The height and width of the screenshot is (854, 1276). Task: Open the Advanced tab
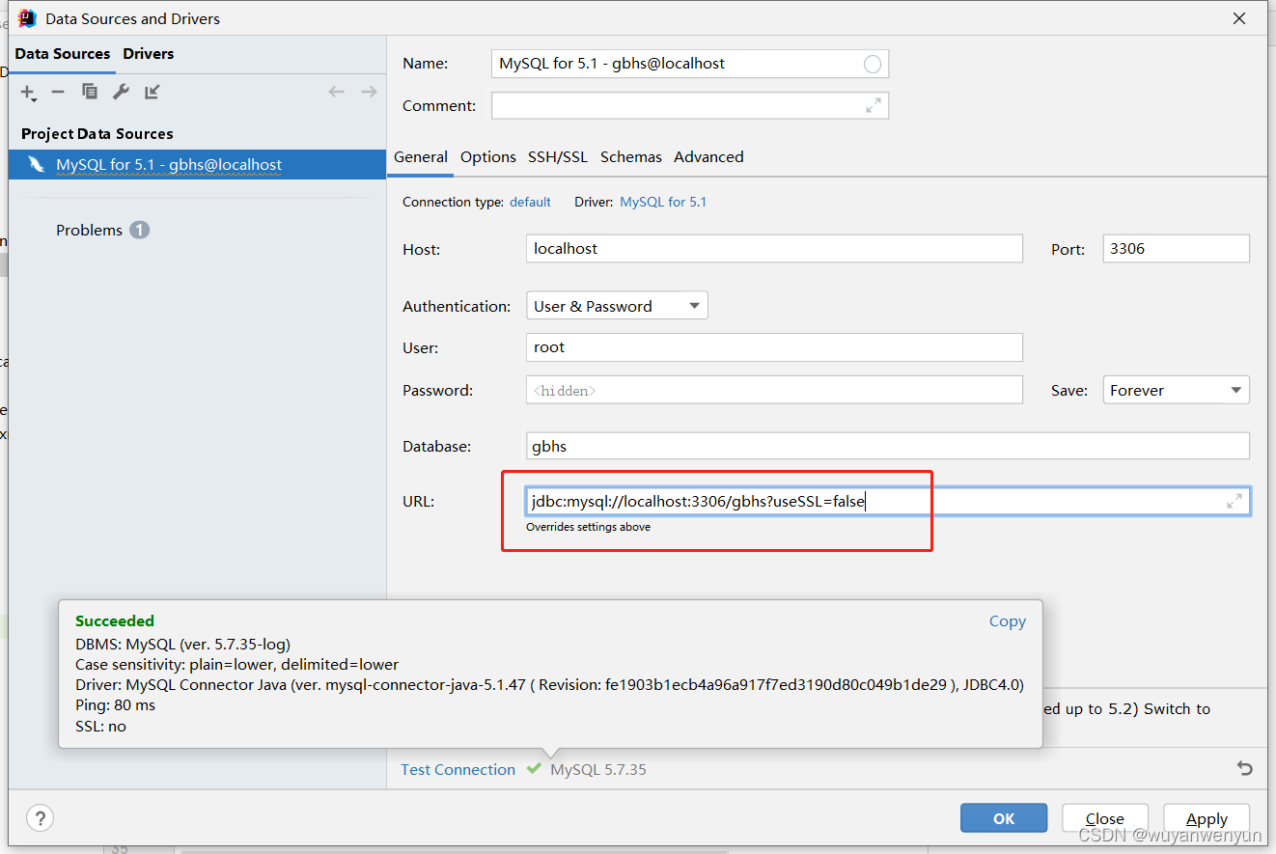coord(708,156)
